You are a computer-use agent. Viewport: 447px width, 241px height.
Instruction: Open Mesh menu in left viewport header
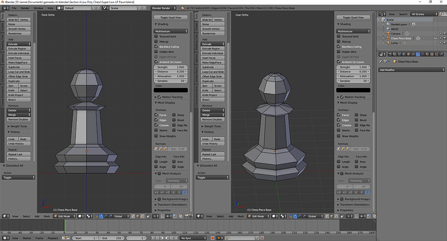[x=47, y=216]
